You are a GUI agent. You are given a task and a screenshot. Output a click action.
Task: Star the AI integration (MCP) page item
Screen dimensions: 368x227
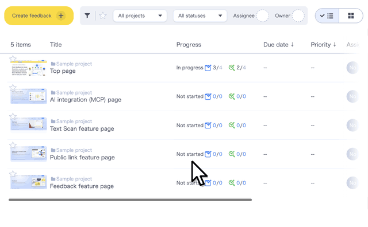coord(13,88)
